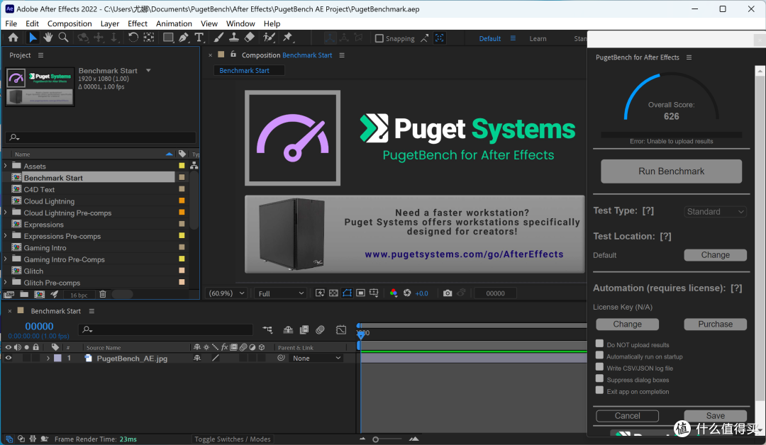
Task: Open magnification 60.9% dropdown
Action: coord(227,293)
